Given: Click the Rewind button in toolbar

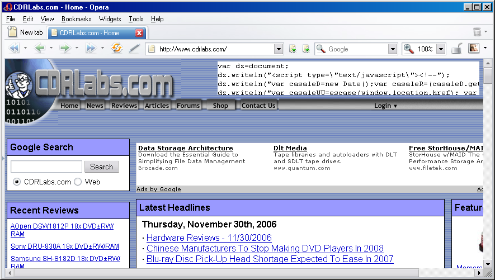Looking at the screenshot, I should tap(13, 49).
